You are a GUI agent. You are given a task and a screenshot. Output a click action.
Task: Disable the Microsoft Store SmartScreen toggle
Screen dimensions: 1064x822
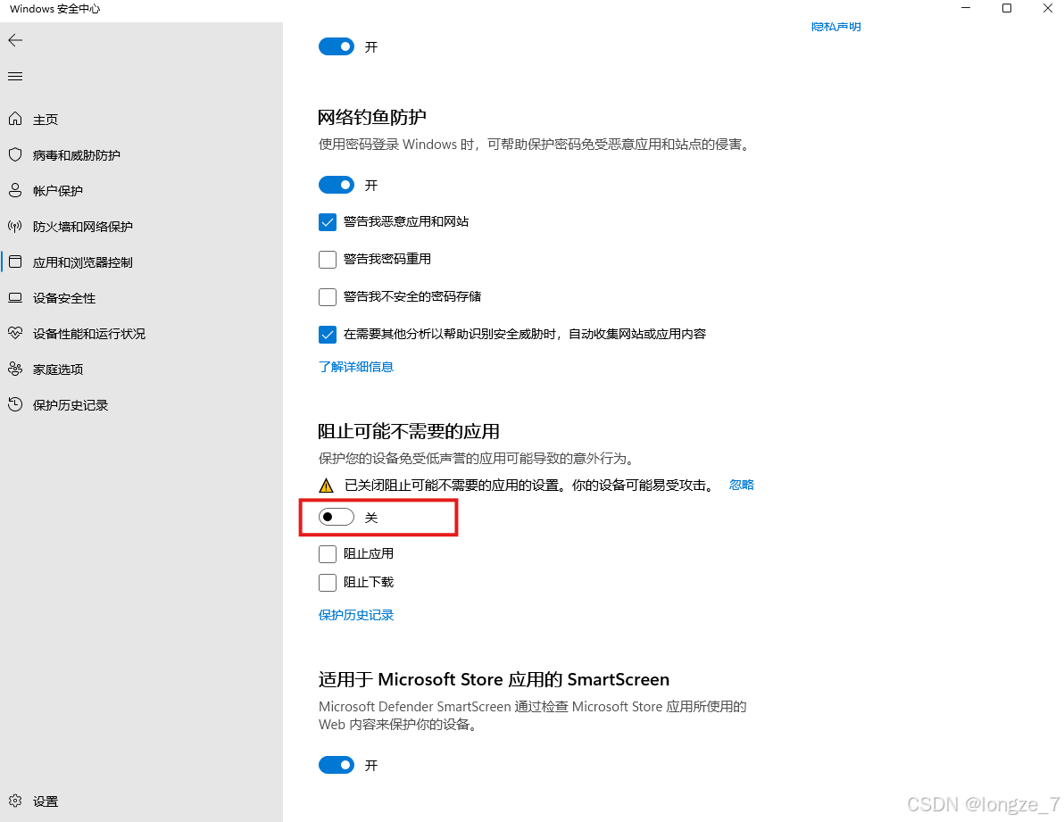[x=337, y=765]
